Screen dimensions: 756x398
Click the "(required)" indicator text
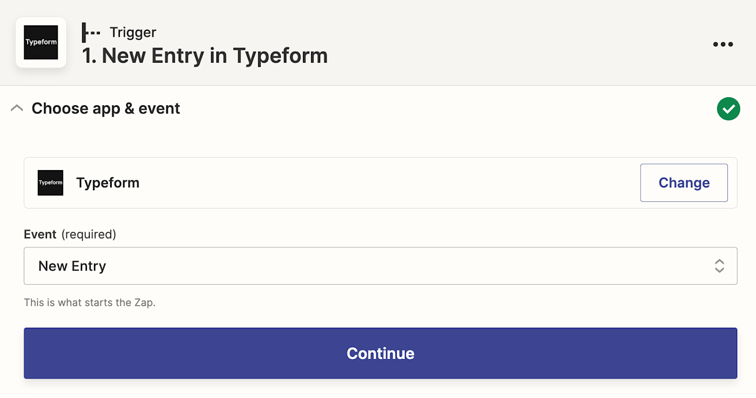[x=89, y=234]
